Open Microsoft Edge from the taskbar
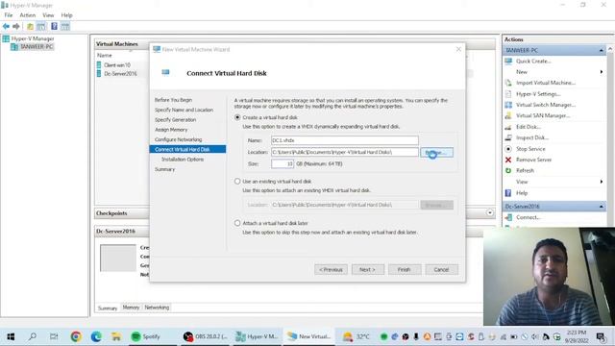Viewport: 615px width, 346px height. pyautogui.click(x=96, y=336)
